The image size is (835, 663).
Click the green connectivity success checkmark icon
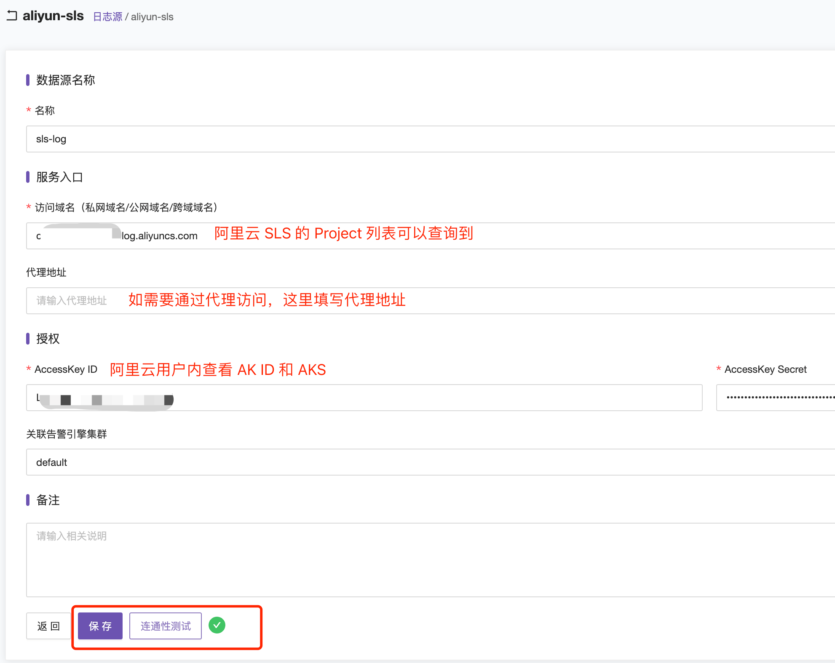[x=217, y=625]
